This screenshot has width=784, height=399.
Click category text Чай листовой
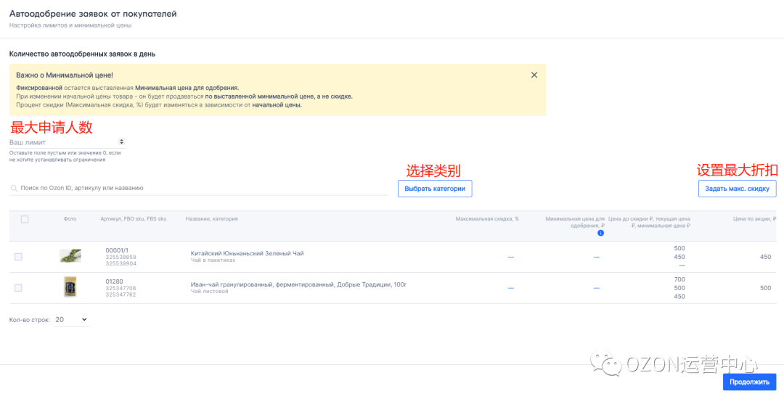210,291
